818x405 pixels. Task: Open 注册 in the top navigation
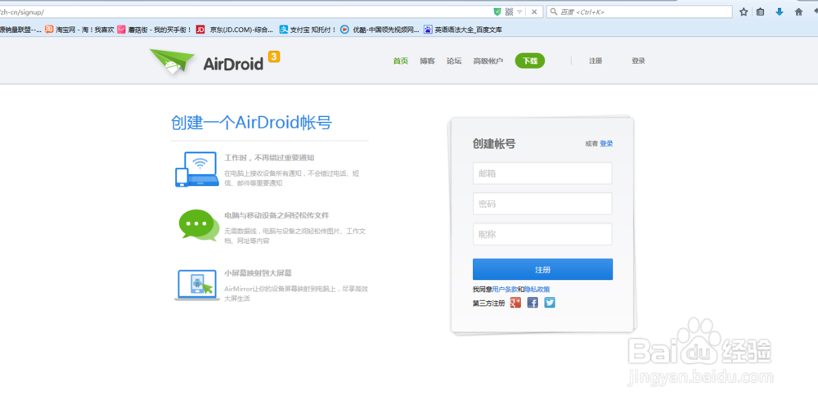coord(596,61)
